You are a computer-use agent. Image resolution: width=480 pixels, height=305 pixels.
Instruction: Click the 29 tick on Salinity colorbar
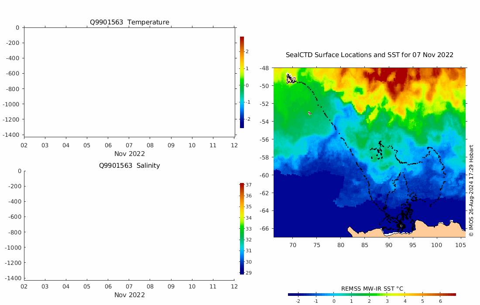[x=249, y=273]
